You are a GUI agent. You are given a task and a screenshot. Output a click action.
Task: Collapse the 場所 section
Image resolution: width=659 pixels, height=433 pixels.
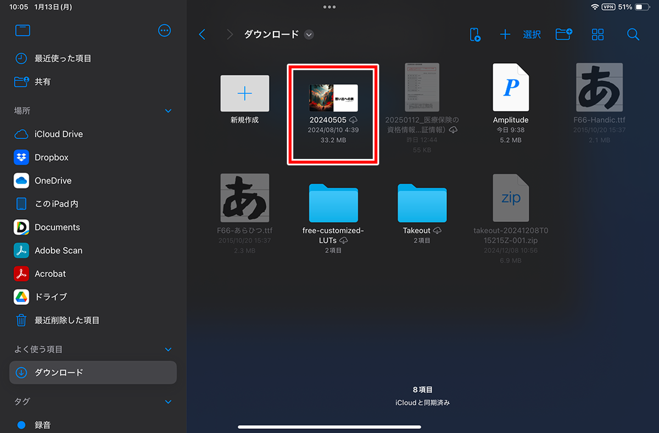tap(168, 111)
